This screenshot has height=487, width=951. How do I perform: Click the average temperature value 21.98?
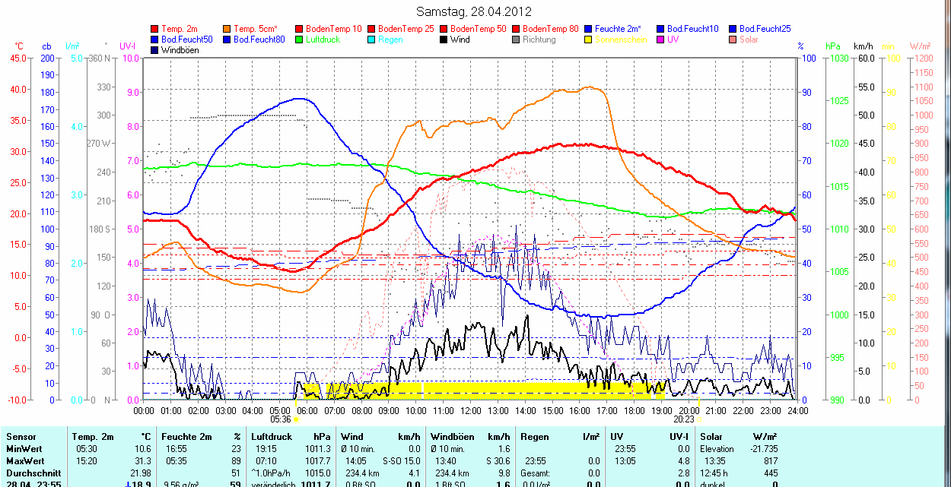[x=142, y=473]
